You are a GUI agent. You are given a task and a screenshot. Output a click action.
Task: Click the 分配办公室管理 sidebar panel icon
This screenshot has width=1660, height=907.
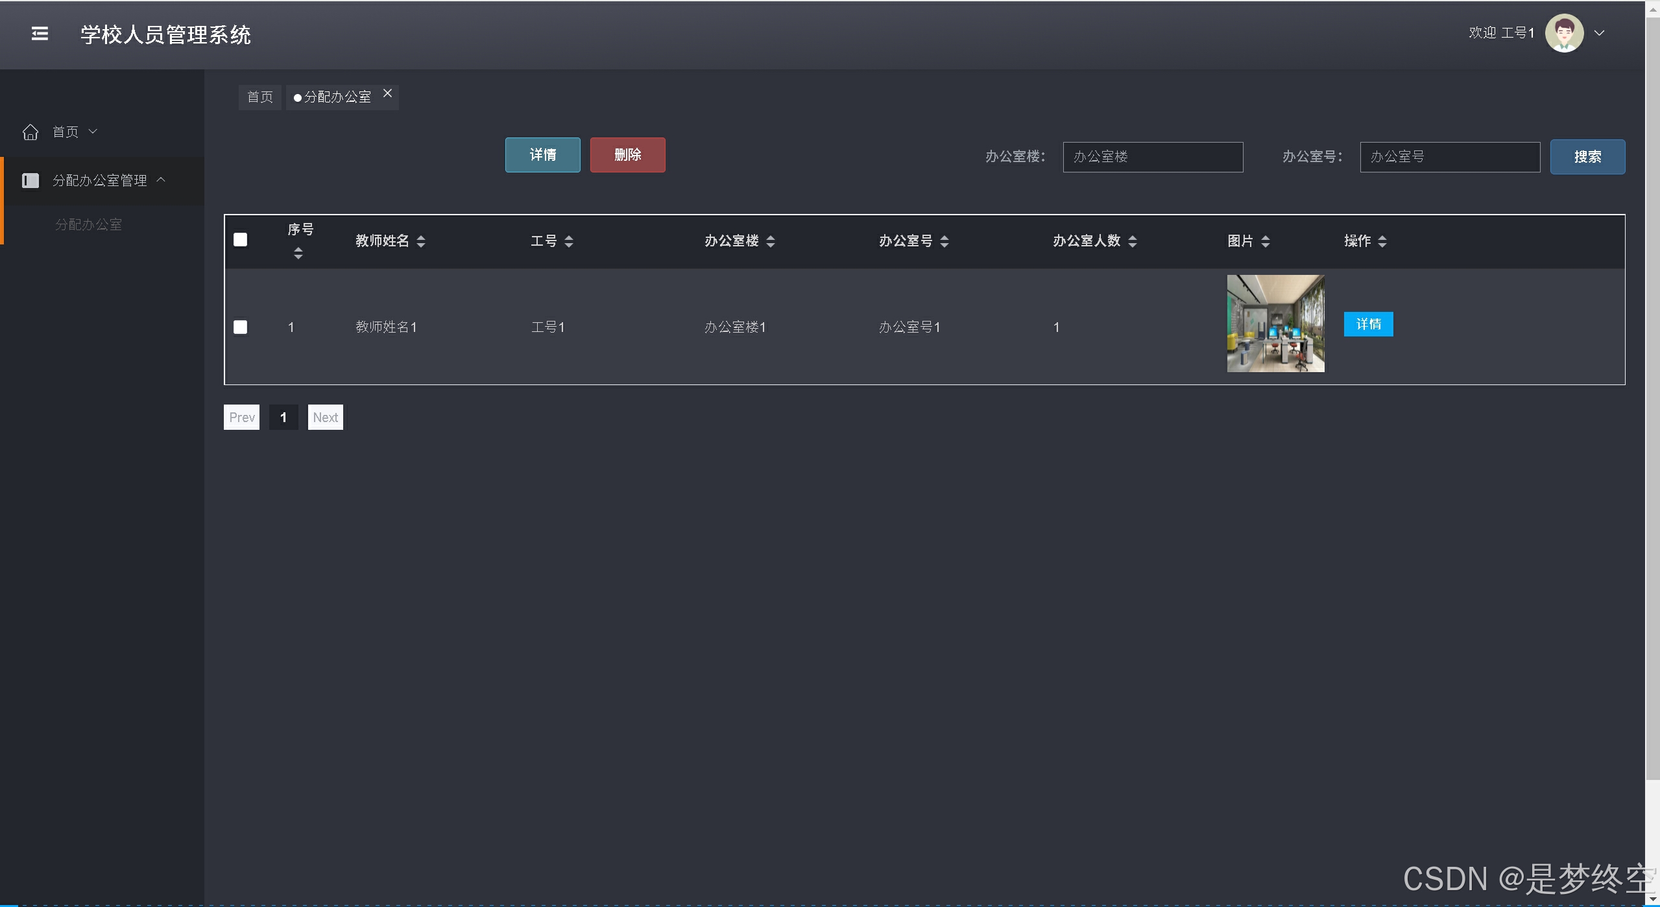(30, 180)
